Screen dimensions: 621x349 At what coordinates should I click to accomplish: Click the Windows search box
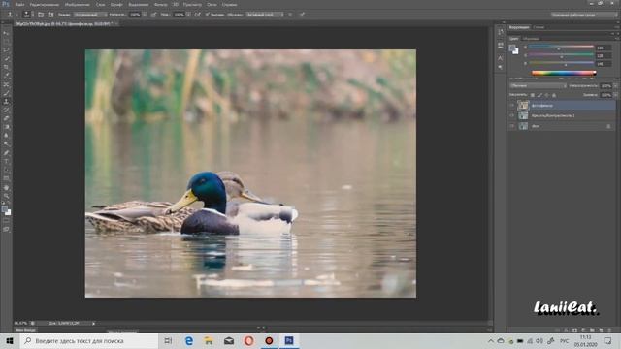pyautogui.click(x=89, y=340)
